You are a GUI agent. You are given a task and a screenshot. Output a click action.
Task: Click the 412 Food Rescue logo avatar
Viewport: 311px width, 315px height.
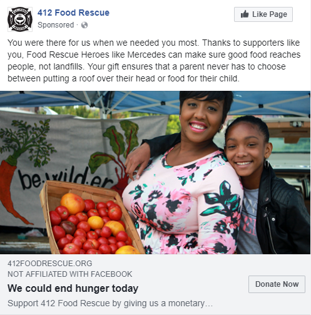(x=20, y=19)
